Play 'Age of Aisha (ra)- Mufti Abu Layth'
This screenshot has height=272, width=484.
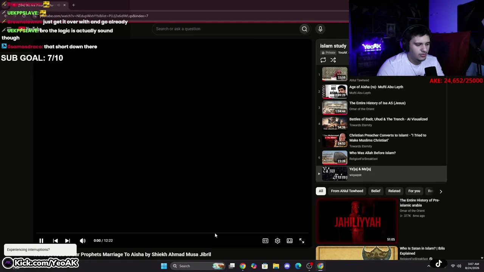(x=376, y=87)
